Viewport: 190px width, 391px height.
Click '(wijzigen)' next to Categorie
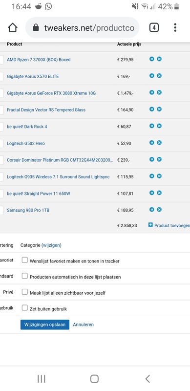click(51, 245)
